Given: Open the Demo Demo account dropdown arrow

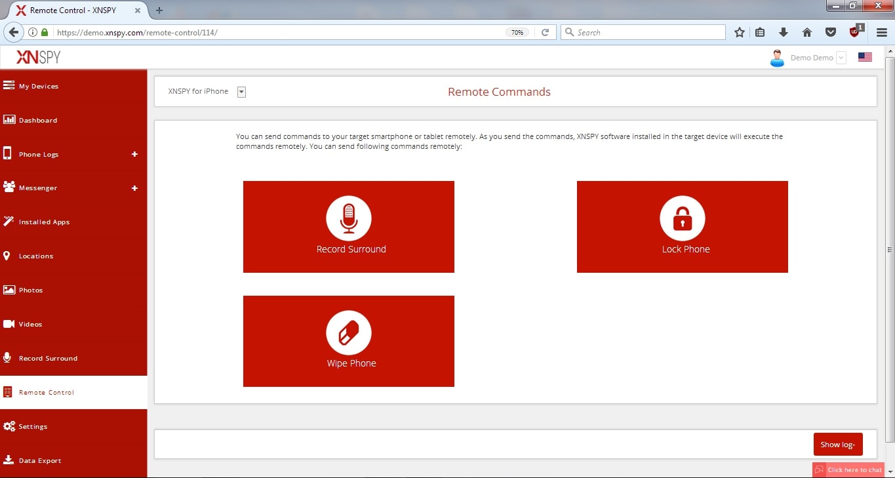Looking at the screenshot, I should 841,58.
